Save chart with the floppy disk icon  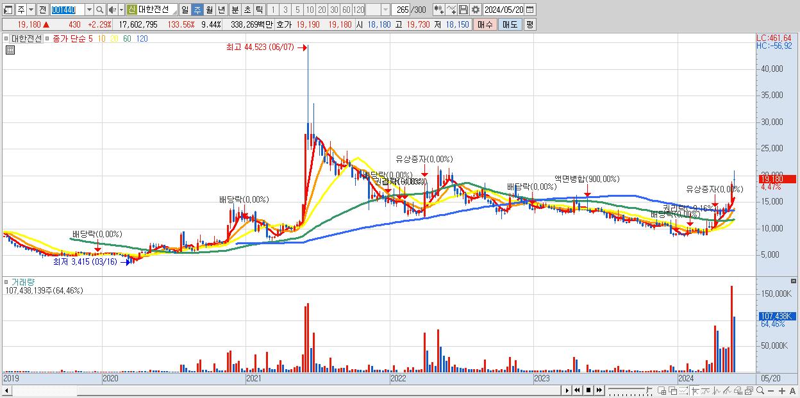(463, 10)
